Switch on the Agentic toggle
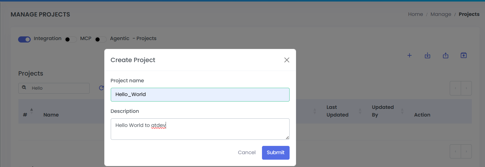 (101, 39)
